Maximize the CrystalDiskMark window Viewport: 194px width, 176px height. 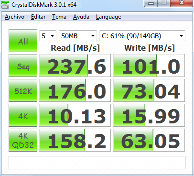(164, 3)
